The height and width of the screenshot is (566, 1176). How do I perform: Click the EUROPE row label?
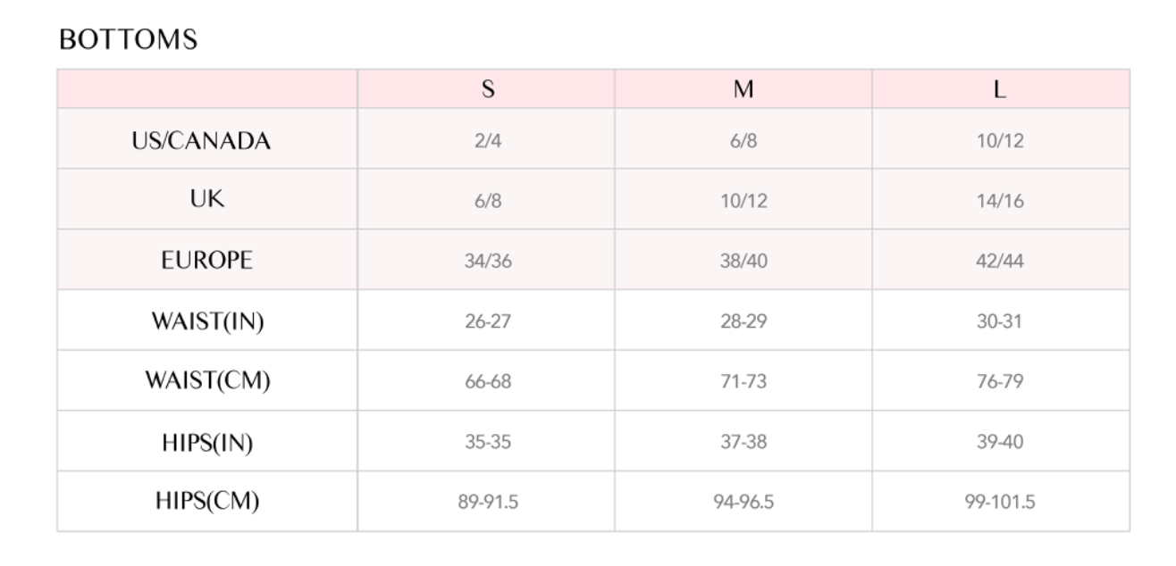pos(206,260)
